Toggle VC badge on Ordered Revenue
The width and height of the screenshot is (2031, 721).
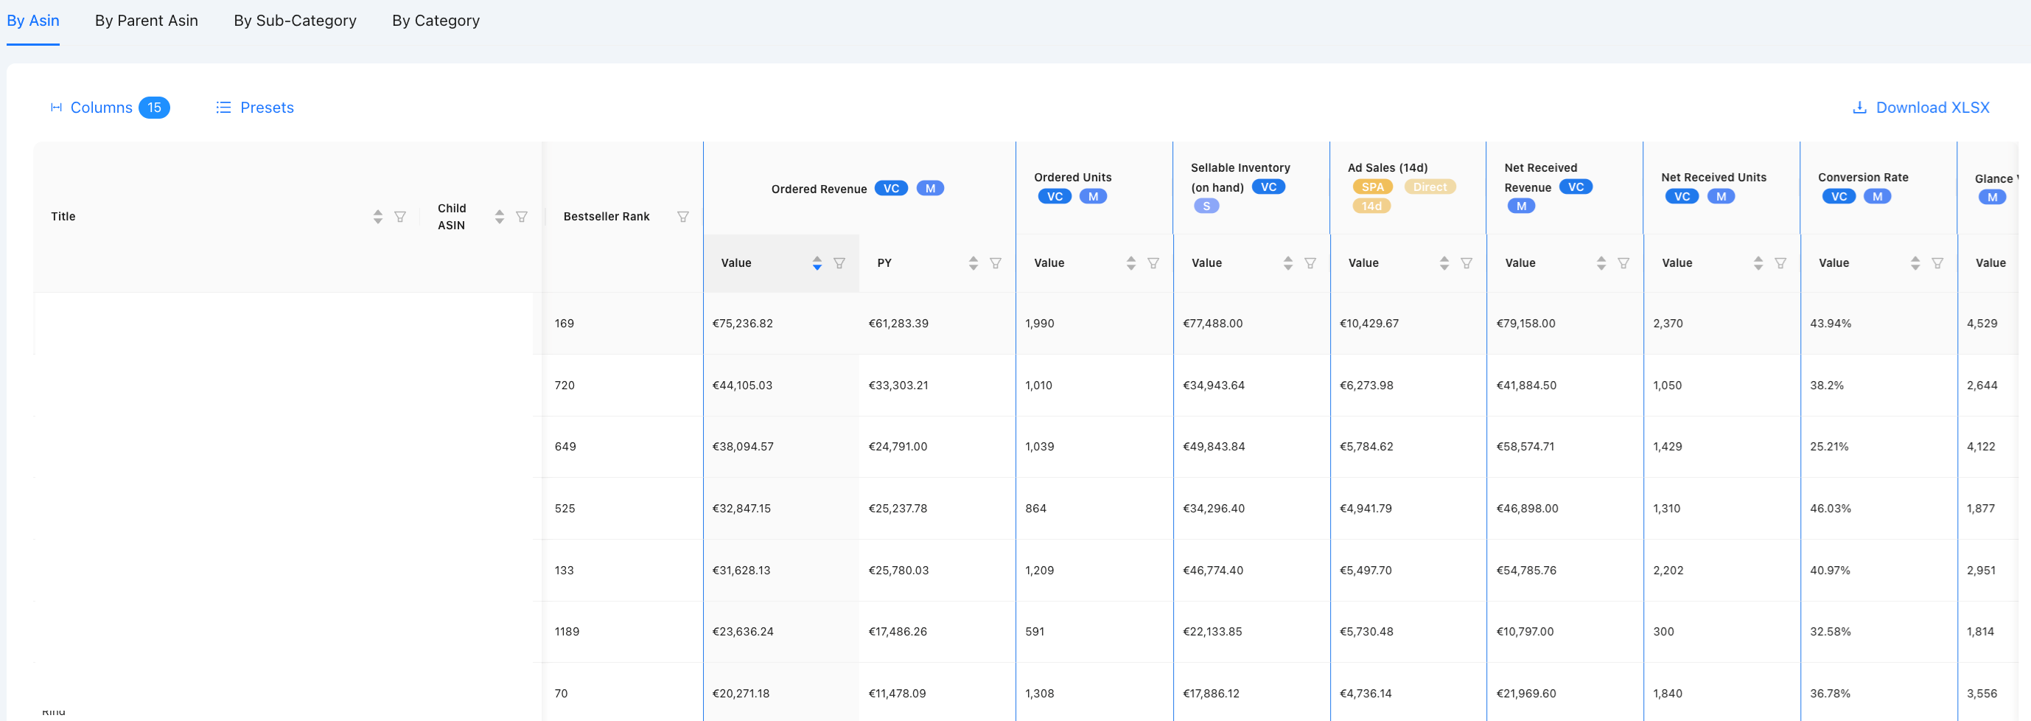[891, 188]
